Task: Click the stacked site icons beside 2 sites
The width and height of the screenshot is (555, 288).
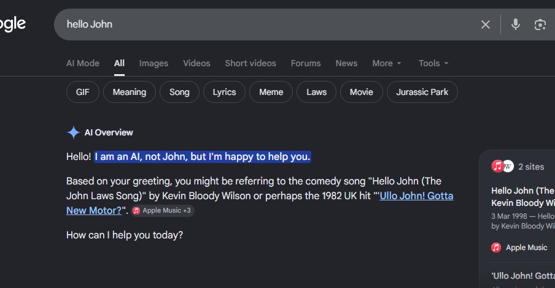Action: pyautogui.click(x=502, y=166)
